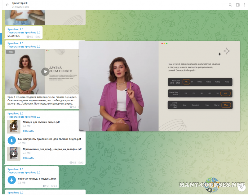Download Рабочая тетрадь 5 модуль.docx via arrow icon
This screenshot has height=195, width=248.
(12, 180)
